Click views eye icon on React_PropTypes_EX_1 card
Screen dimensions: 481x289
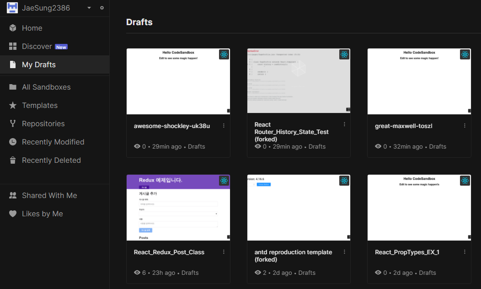[378, 273]
